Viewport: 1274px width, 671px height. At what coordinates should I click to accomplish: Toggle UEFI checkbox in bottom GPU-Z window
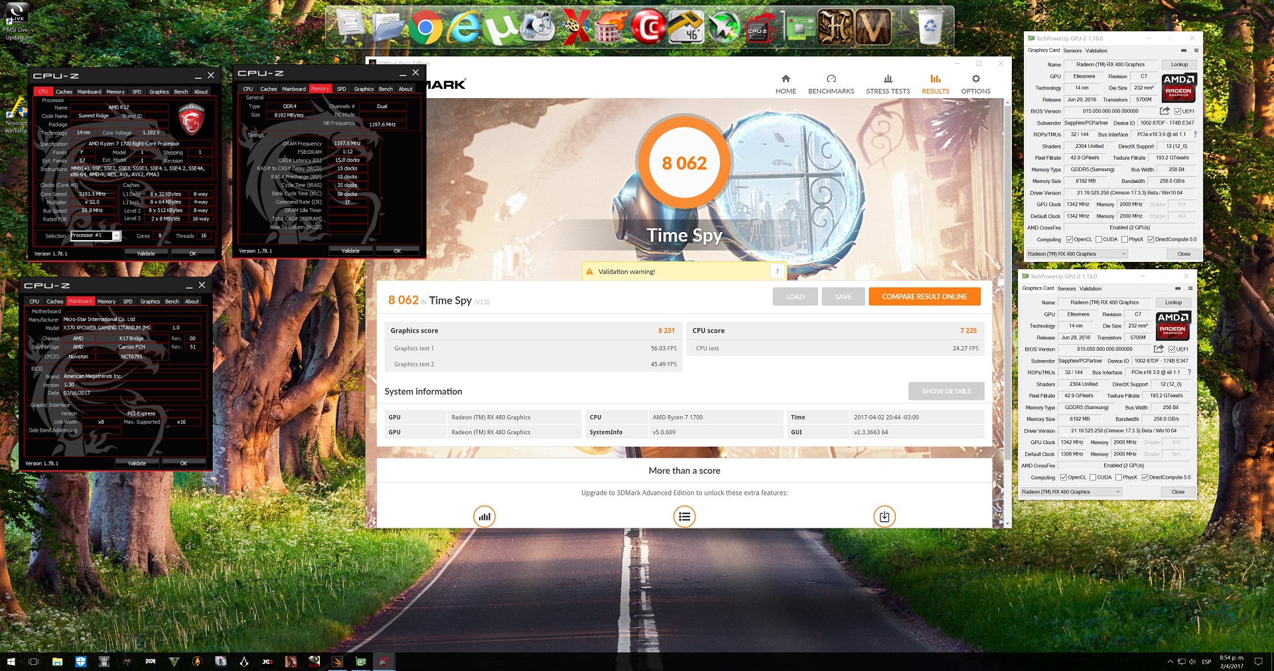tap(1172, 349)
